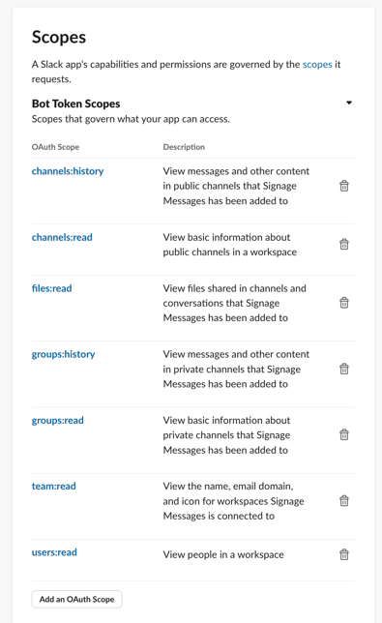Open the groups:history scope link

[x=63, y=354]
